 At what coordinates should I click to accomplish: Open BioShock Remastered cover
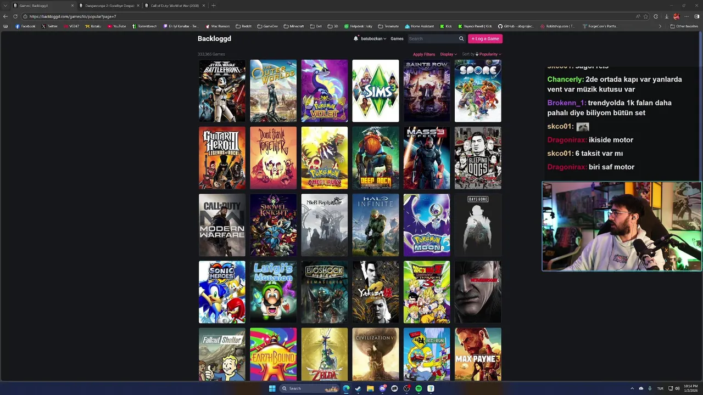(x=325, y=292)
